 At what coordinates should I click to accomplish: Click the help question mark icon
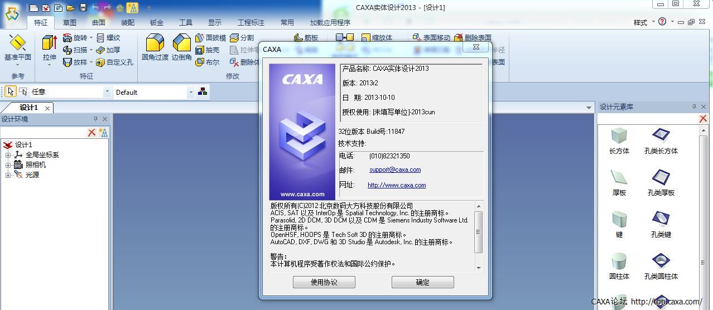(x=662, y=22)
